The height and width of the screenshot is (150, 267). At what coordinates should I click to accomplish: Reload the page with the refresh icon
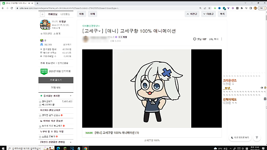(12, 8)
